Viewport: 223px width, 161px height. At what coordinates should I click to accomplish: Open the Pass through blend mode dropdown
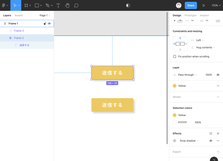[x=187, y=75]
